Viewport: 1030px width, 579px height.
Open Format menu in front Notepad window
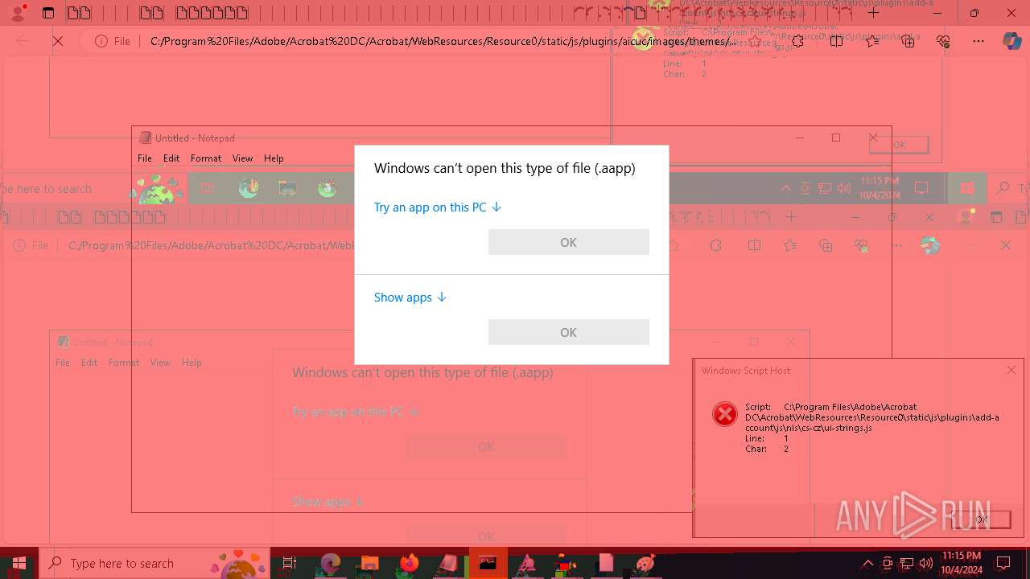point(206,158)
